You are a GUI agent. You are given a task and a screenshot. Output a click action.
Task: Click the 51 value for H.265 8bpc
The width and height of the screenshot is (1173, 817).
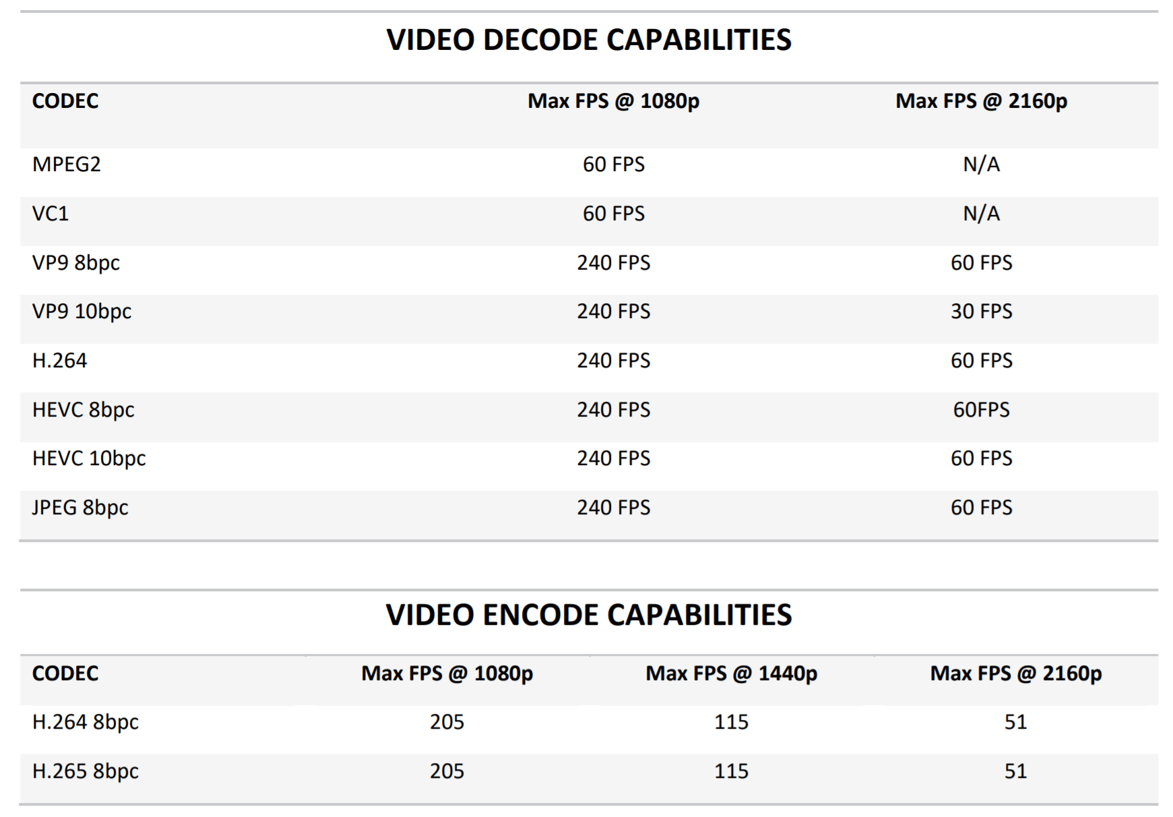click(1016, 771)
